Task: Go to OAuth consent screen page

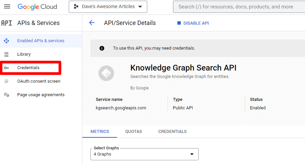Action: click(39, 81)
